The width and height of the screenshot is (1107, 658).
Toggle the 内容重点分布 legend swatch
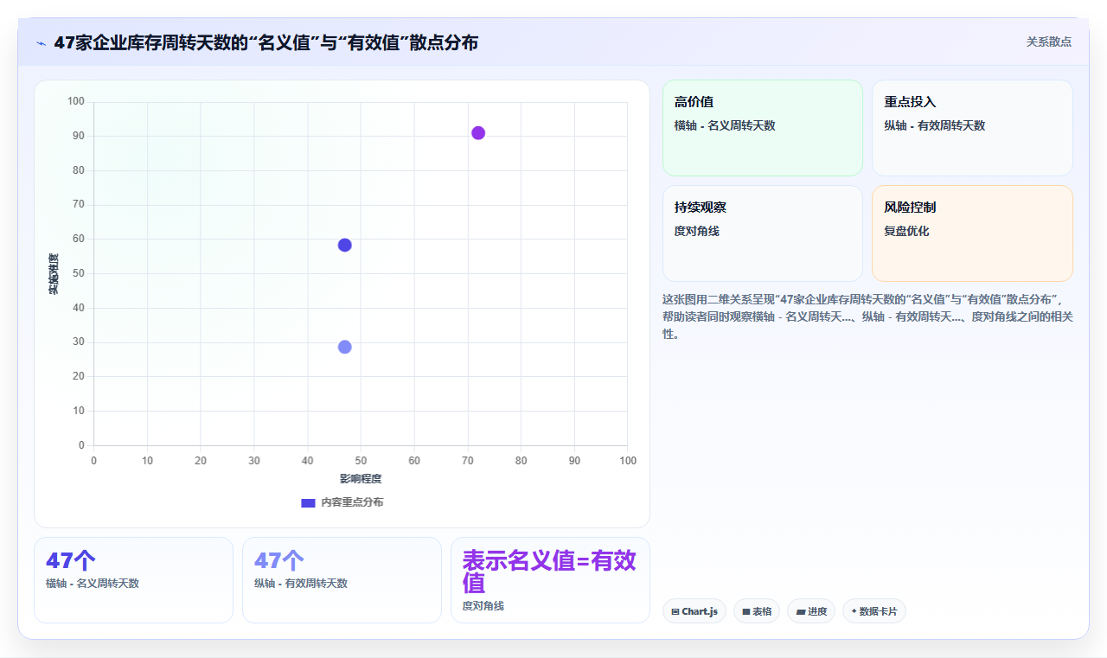(x=308, y=502)
